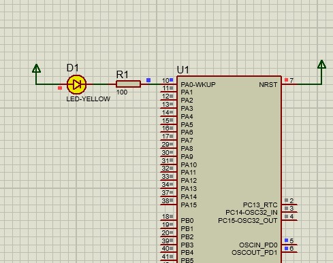Select the D1 reference label
333x263 pixels.
pos(73,68)
